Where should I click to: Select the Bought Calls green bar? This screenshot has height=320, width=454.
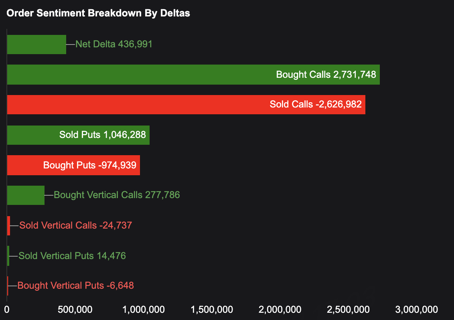140,75
